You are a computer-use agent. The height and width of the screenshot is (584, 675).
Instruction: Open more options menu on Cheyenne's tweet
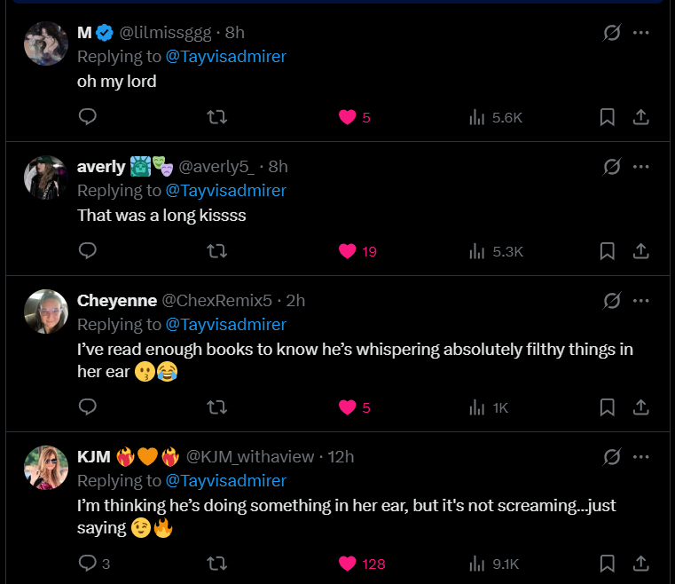point(641,301)
